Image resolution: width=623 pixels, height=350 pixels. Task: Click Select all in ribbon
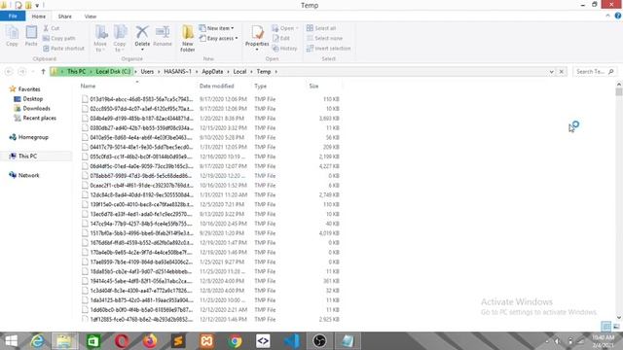coord(321,28)
